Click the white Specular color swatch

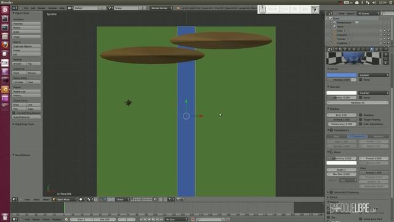[342, 93]
